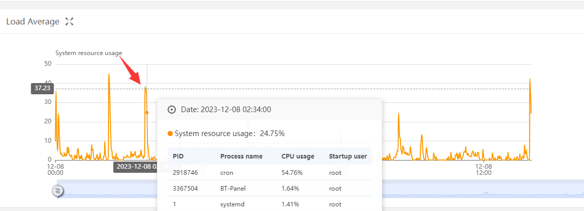
Task: Select the cron process row
Action: 269,172
